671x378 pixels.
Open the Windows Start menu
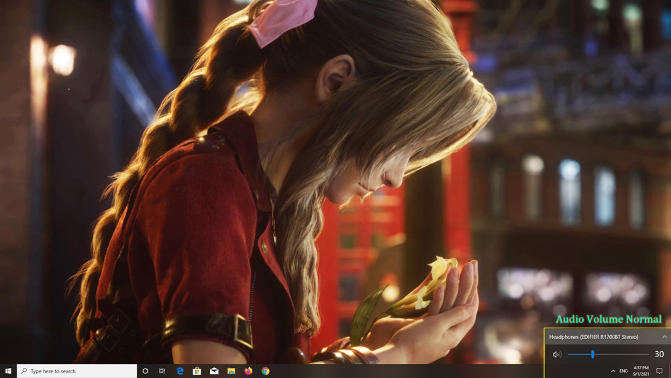[x=8, y=371]
